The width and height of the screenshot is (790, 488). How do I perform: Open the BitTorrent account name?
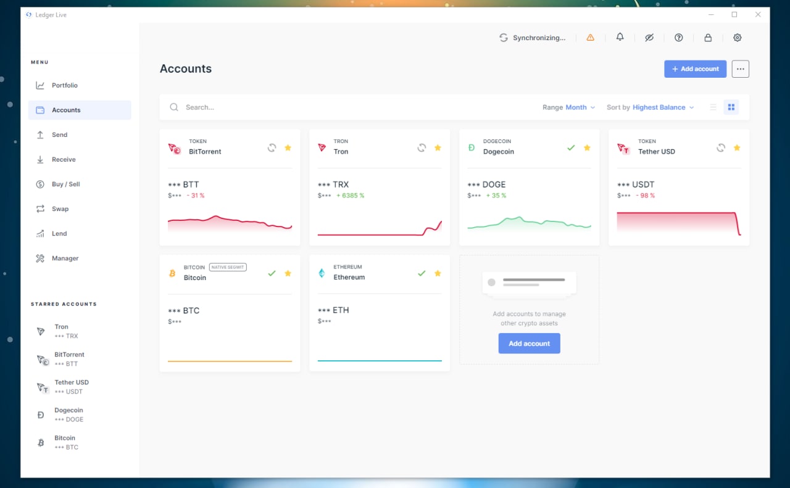click(x=205, y=151)
